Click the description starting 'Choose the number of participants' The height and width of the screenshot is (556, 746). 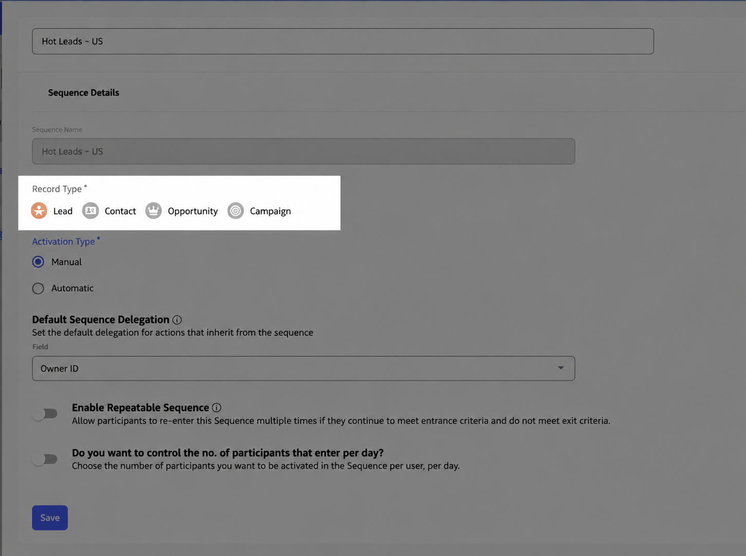point(266,466)
